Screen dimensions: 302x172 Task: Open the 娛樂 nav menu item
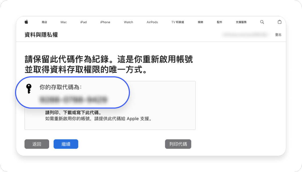click(201, 22)
